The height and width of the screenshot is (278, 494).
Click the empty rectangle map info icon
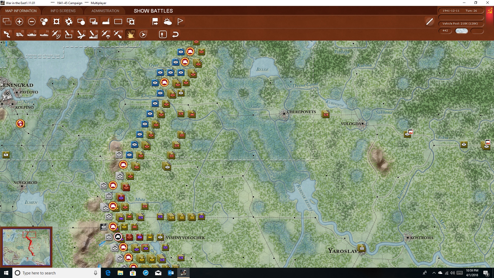118,22
